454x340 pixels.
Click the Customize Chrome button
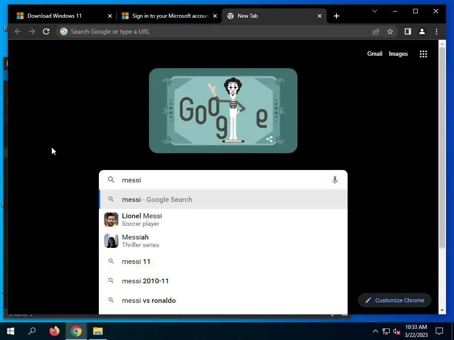click(395, 301)
